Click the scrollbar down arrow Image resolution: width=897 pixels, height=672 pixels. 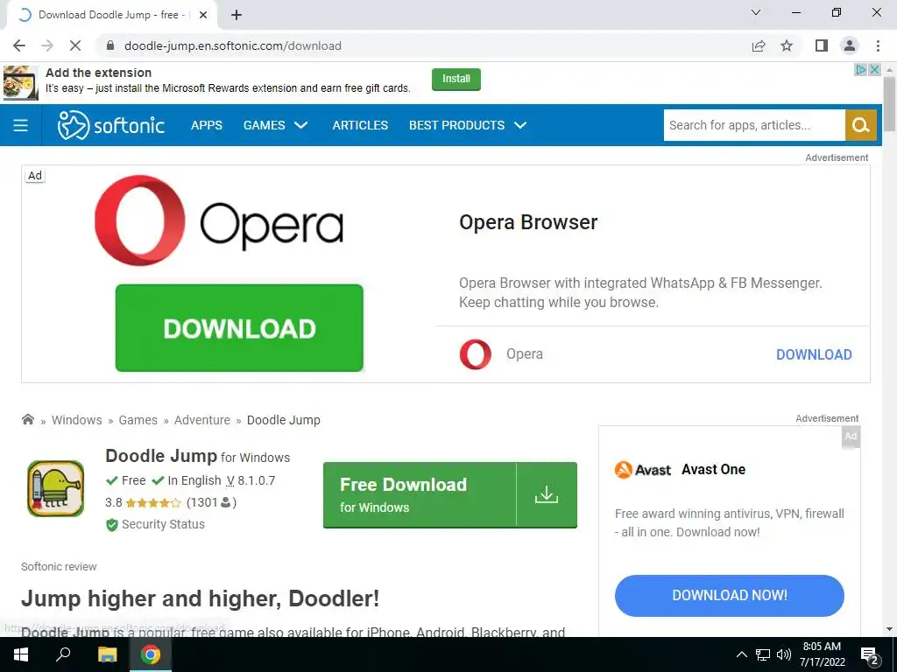tap(889, 629)
